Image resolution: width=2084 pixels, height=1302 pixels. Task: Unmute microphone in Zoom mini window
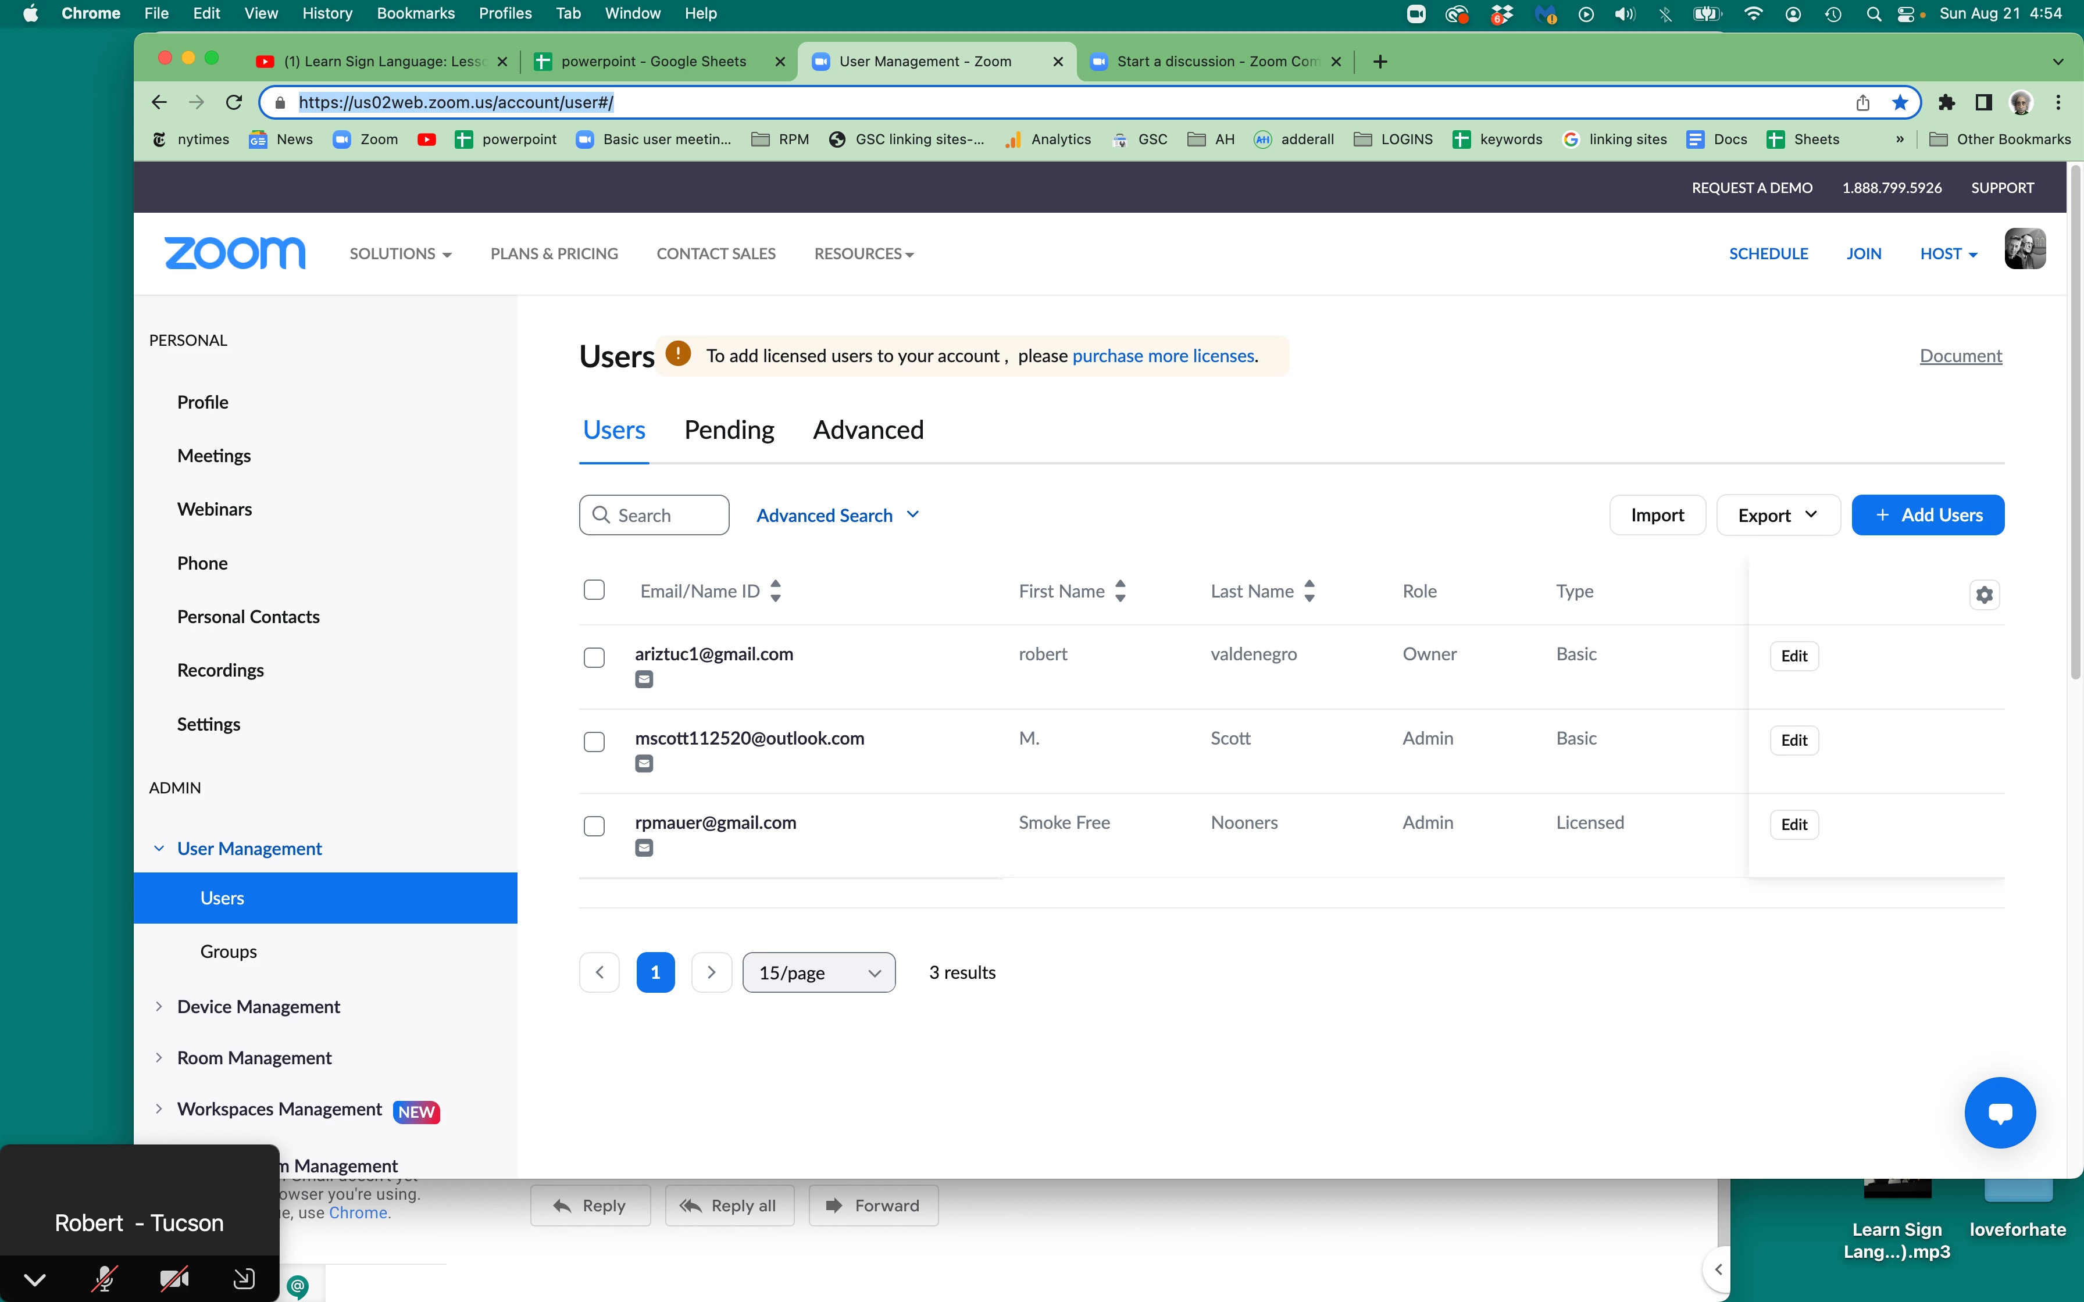pos(104,1278)
